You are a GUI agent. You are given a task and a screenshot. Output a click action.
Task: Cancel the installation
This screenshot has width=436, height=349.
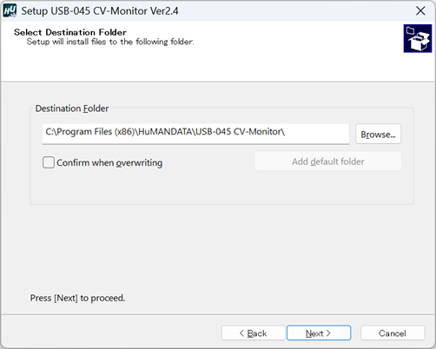[x=393, y=333]
